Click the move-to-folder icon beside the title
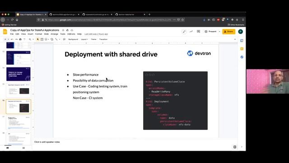 pyautogui.click(x=67, y=30)
